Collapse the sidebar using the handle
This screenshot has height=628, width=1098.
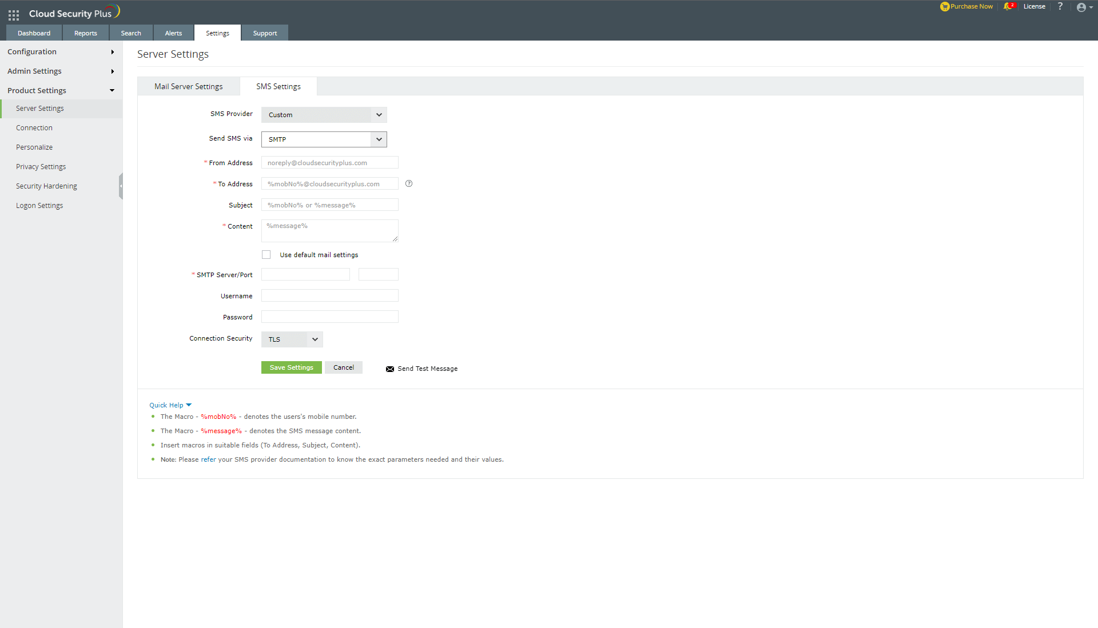tap(121, 186)
